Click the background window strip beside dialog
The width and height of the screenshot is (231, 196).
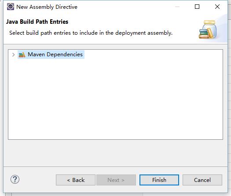[x=229, y=103]
